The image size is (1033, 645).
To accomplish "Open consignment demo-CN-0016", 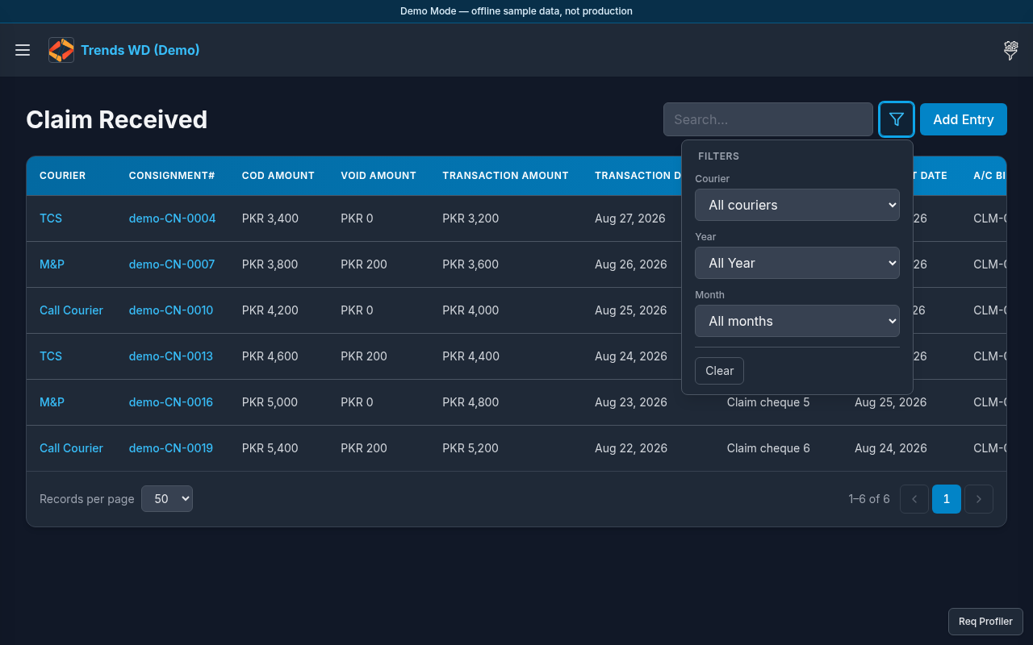I will point(171,402).
